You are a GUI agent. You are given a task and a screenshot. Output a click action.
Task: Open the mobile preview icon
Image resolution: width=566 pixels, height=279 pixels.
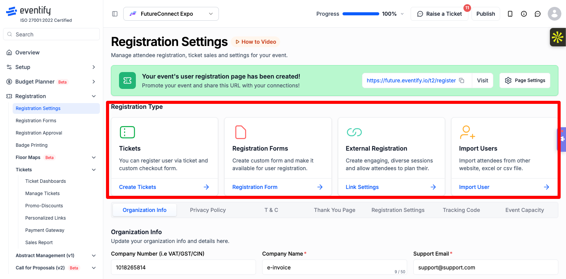coord(510,14)
